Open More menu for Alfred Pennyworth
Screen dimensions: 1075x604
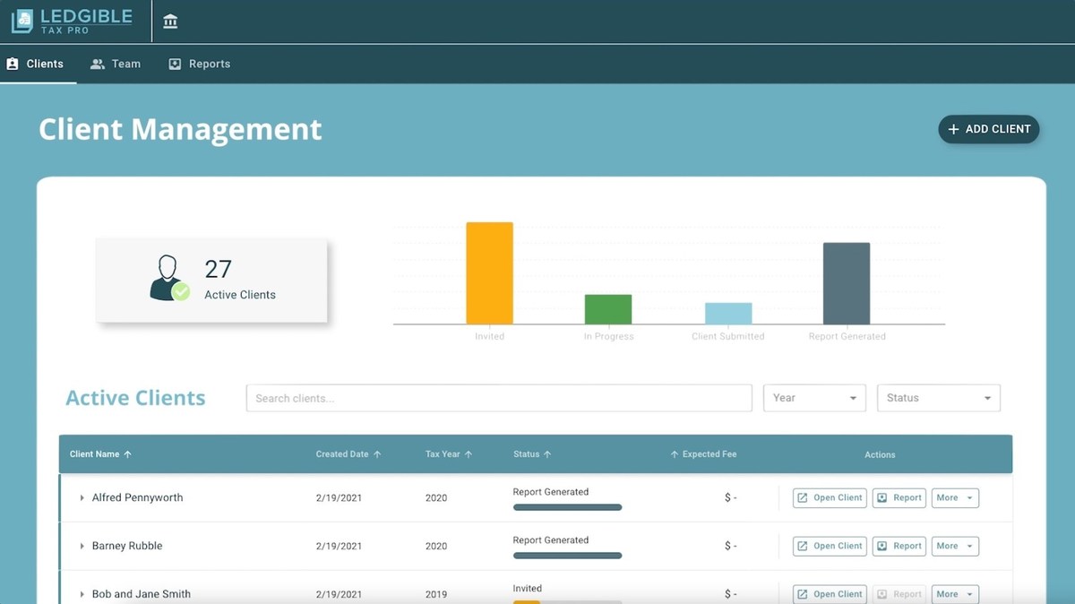955,498
